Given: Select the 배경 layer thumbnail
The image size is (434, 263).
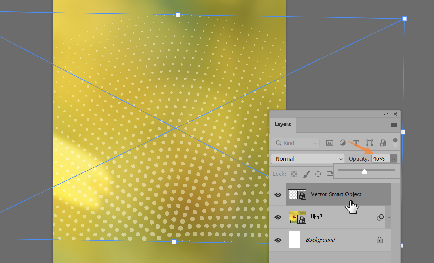Looking at the screenshot, I should coord(297,217).
